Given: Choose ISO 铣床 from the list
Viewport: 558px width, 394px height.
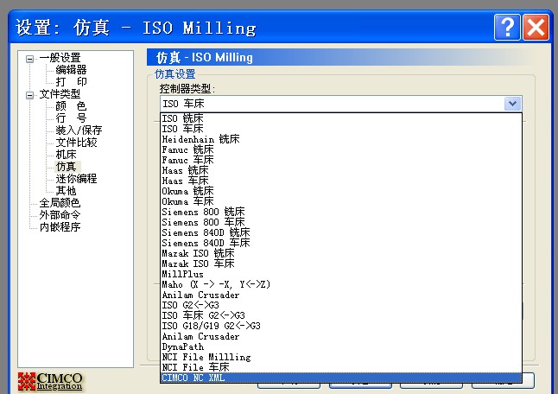Looking at the screenshot, I should pyautogui.click(x=341, y=118).
